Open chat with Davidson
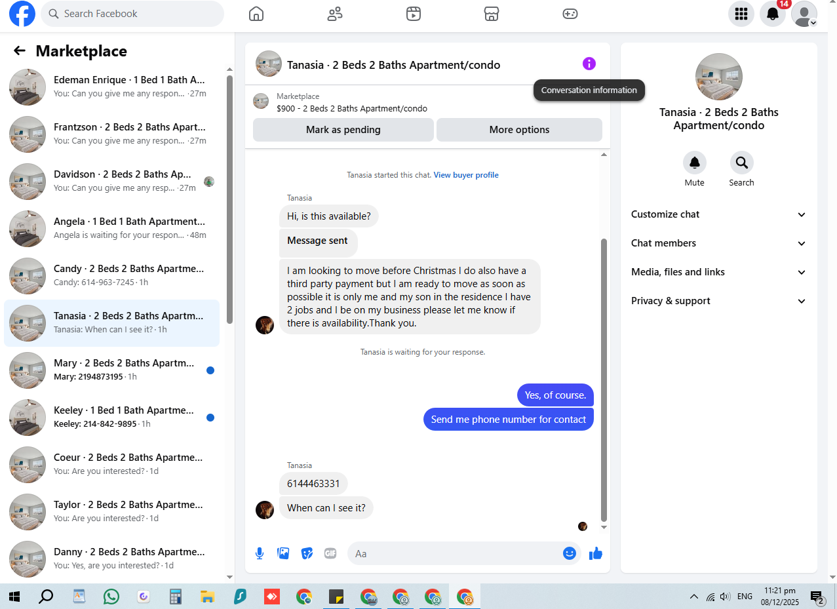The height and width of the screenshot is (609, 837). [x=112, y=182]
